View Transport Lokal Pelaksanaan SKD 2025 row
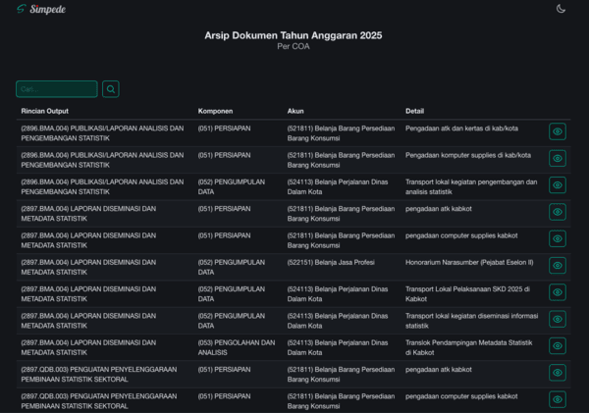This screenshot has height=413, width=589. [x=557, y=292]
